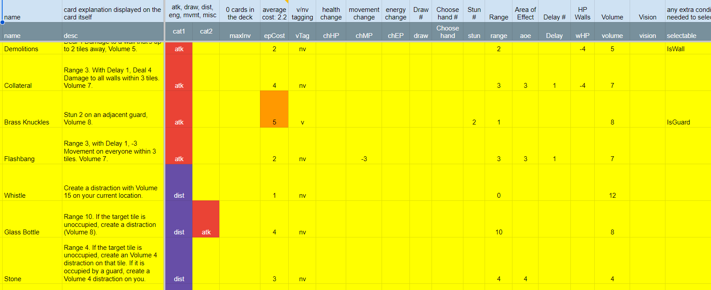Select the Range 10 cell for Glass Bottle
The width and height of the screenshot is (711, 290).
pyautogui.click(x=498, y=232)
